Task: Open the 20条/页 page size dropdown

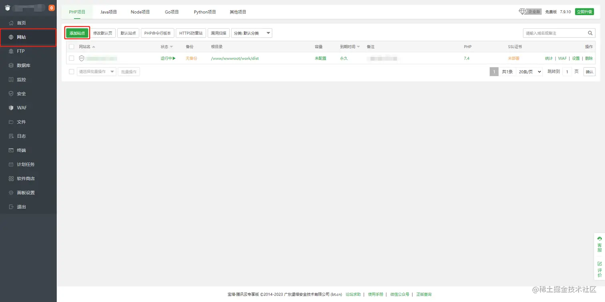Action: pos(529,72)
